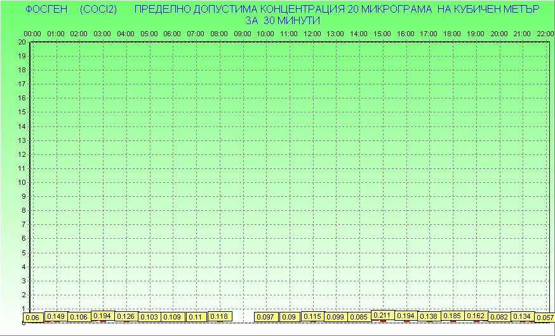The height and width of the screenshot is (336, 555).
Task: Click the 0.138 value label
Action: [x=429, y=316]
